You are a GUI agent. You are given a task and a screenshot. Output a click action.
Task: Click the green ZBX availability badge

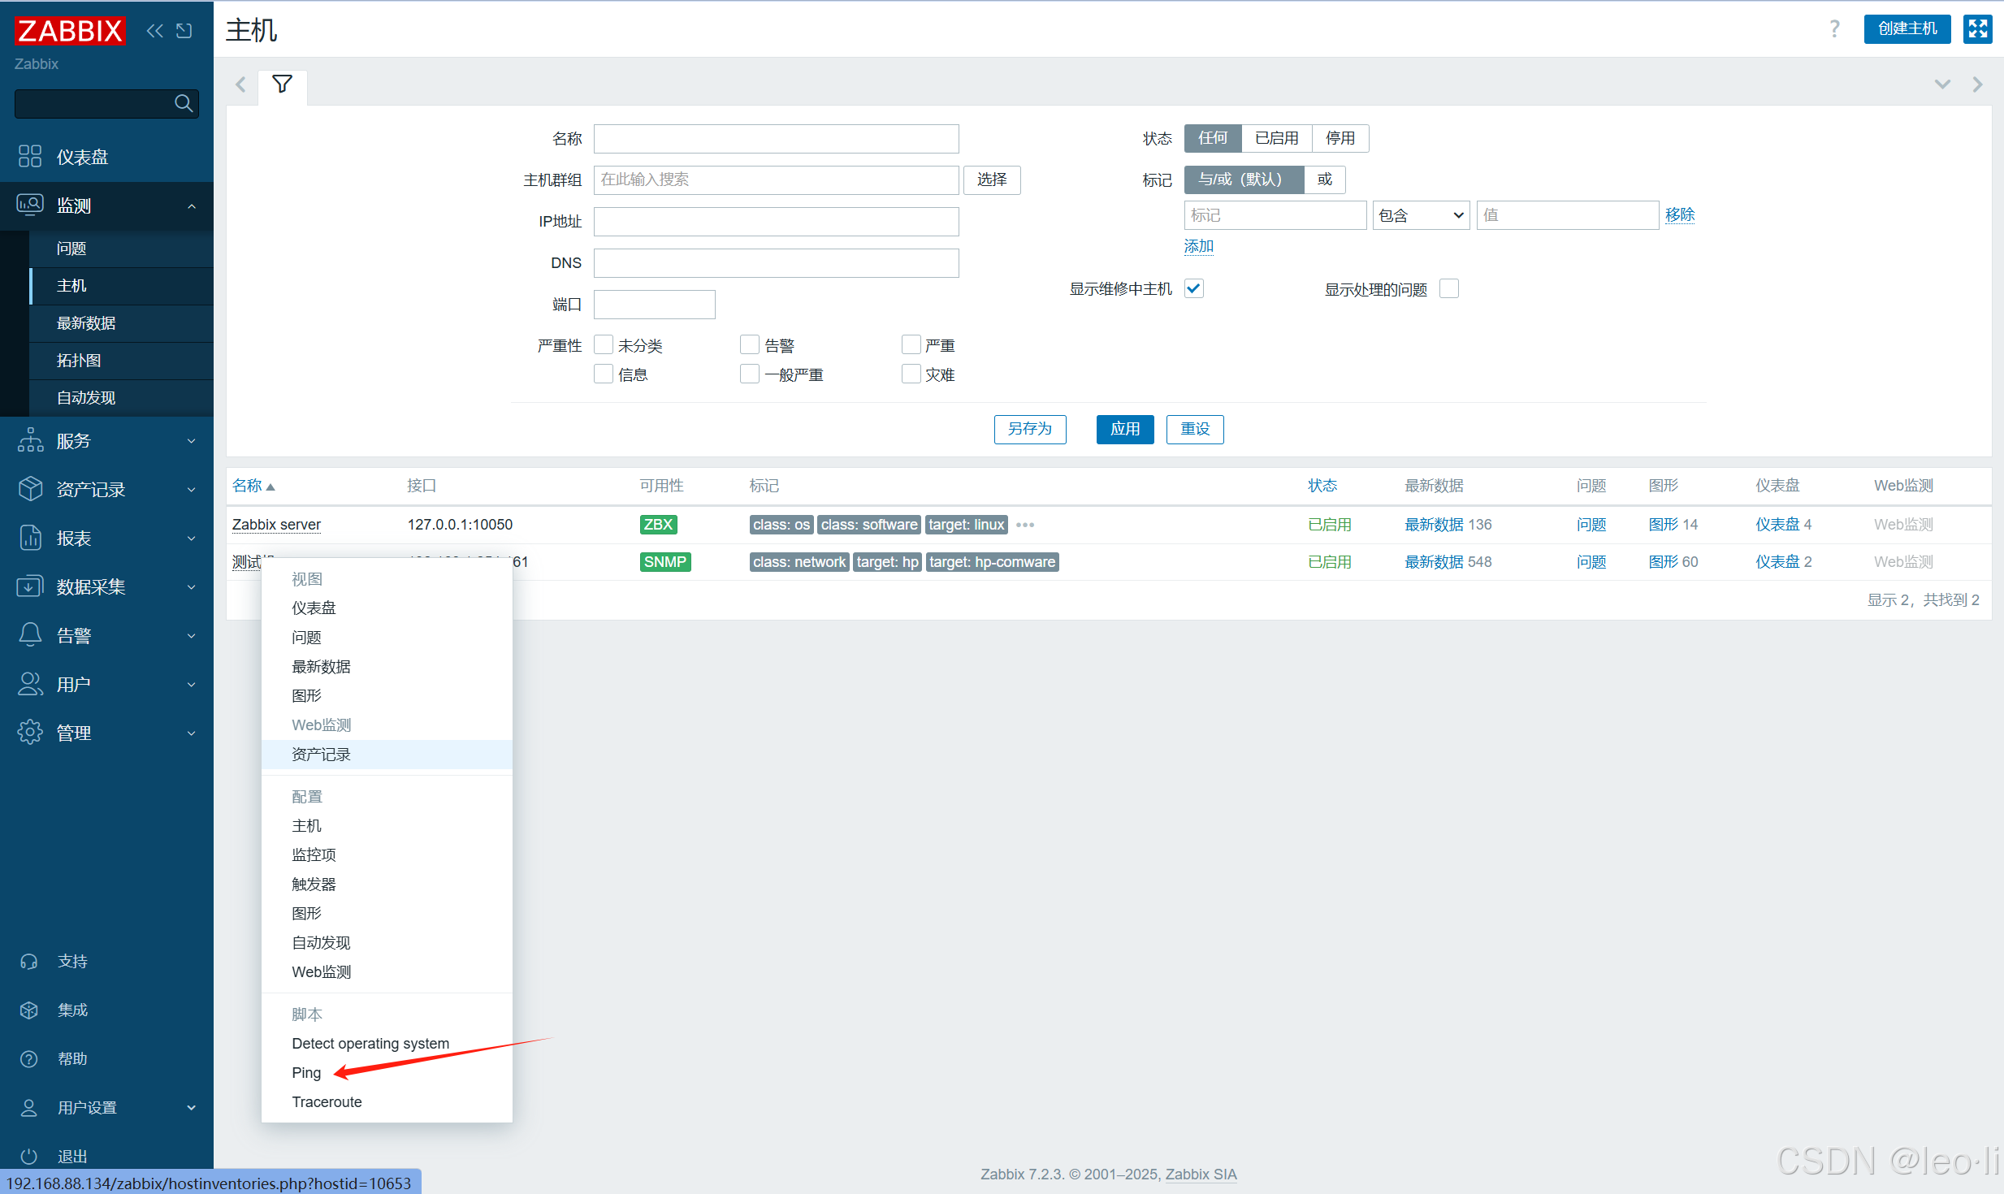point(657,524)
